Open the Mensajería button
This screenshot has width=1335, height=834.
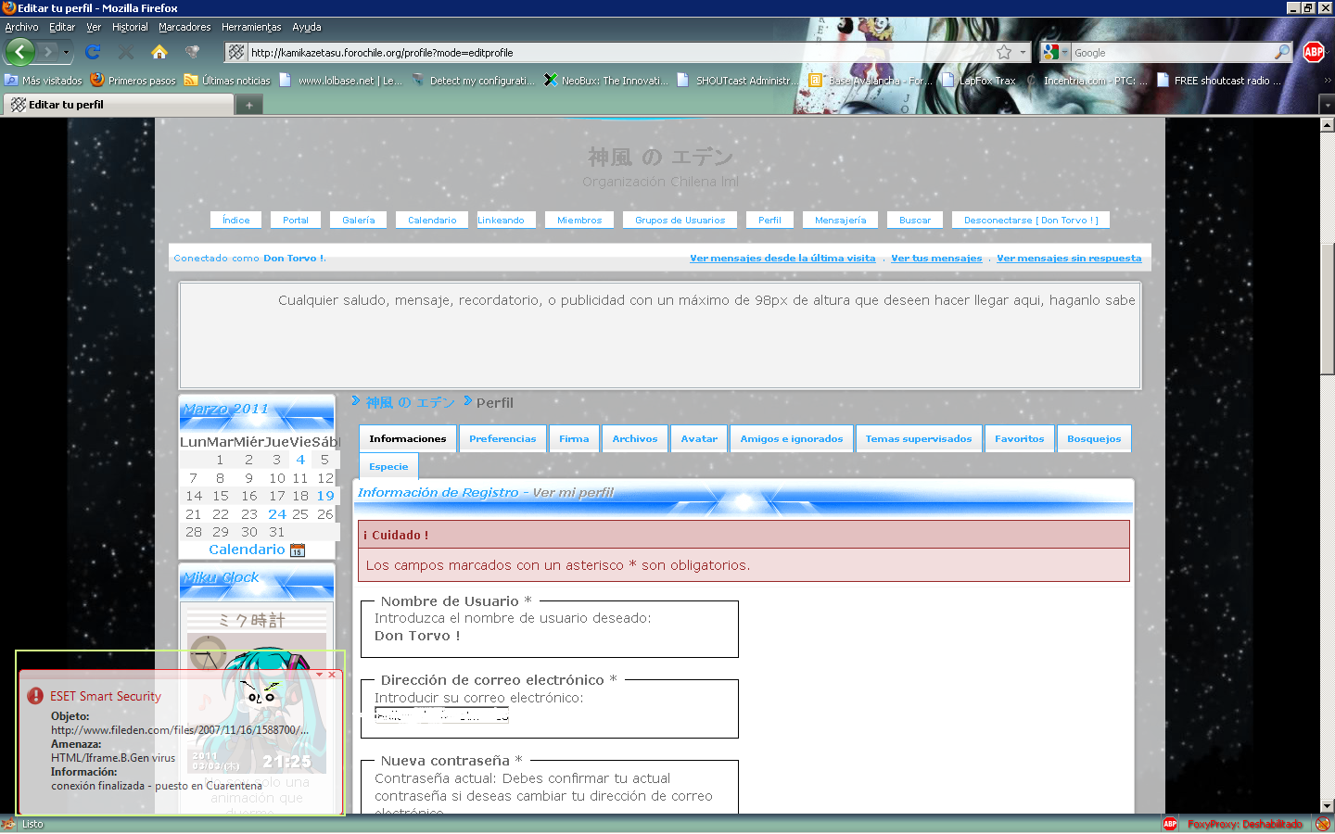click(x=840, y=220)
